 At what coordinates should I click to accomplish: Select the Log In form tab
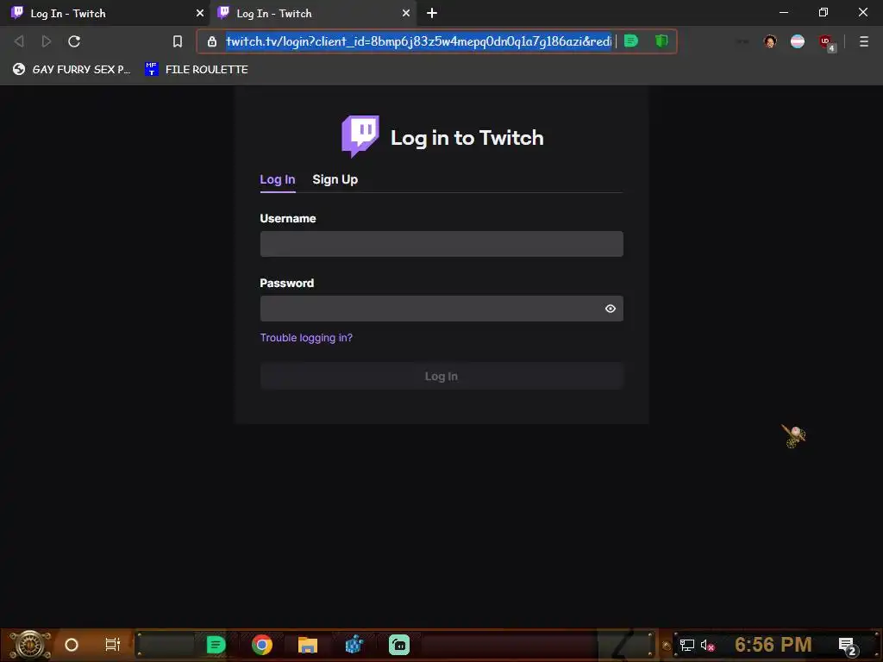click(x=278, y=179)
